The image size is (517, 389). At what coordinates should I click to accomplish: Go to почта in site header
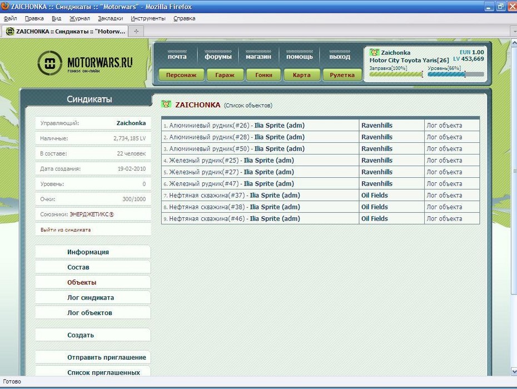[x=177, y=56]
